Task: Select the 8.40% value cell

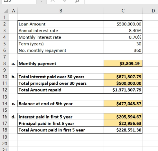Action: coord(123,31)
